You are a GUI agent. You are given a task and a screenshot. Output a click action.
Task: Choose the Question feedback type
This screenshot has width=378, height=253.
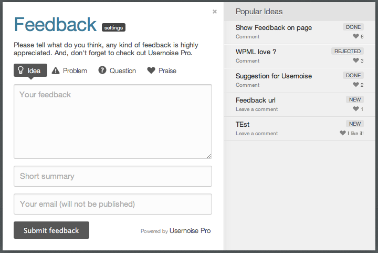pyautogui.click(x=117, y=70)
